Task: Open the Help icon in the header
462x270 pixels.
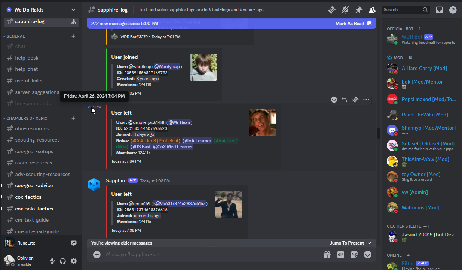Action: (x=453, y=10)
